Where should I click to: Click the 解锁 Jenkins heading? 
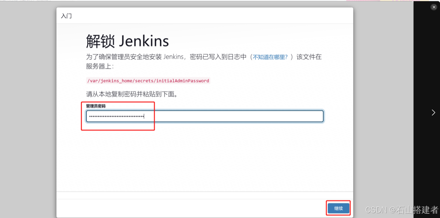pyautogui.click(x=127, y=41)
